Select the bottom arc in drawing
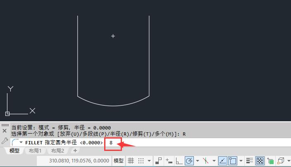 click(113, 106)
